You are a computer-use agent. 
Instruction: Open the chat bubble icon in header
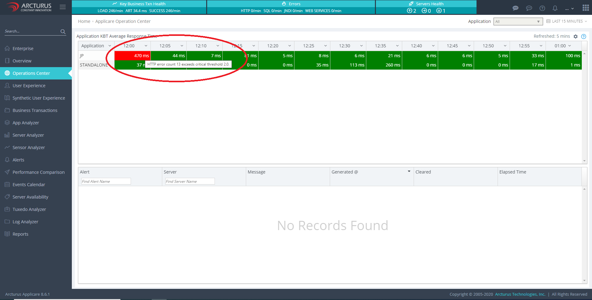516,8
